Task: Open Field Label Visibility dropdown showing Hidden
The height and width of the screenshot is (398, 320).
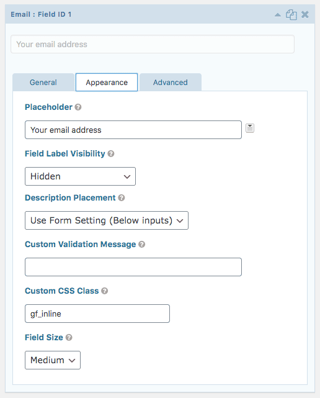Action: tap(80, 176)
